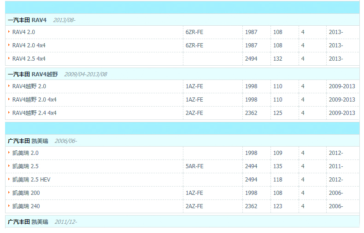
Task: Click power value 108 in RAV4 2.0 4x4 row
Action: 278,45
